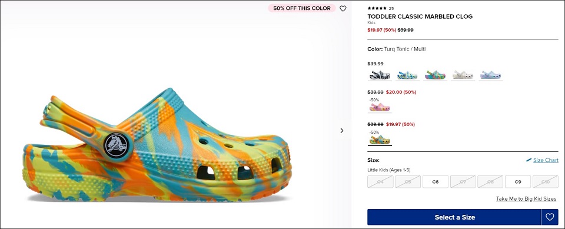Pick the rainbow multicolor clog swatch
The height and width of the screenshot is (229, 565).
point(435,75)
